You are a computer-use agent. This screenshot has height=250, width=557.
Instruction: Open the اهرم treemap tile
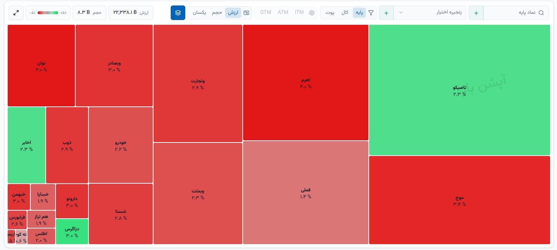click(x=306, y=82)
